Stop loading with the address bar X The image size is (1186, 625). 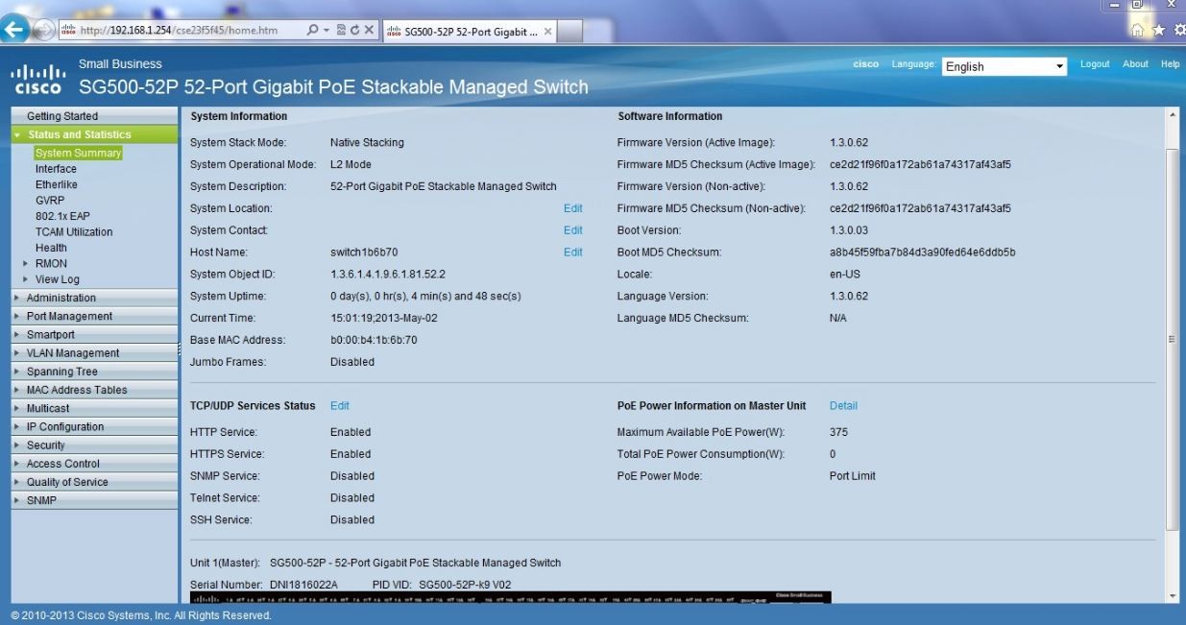click(368, 31)
